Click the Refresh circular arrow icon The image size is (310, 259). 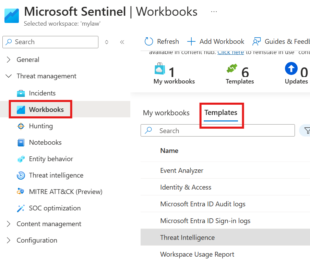(149, 41)
